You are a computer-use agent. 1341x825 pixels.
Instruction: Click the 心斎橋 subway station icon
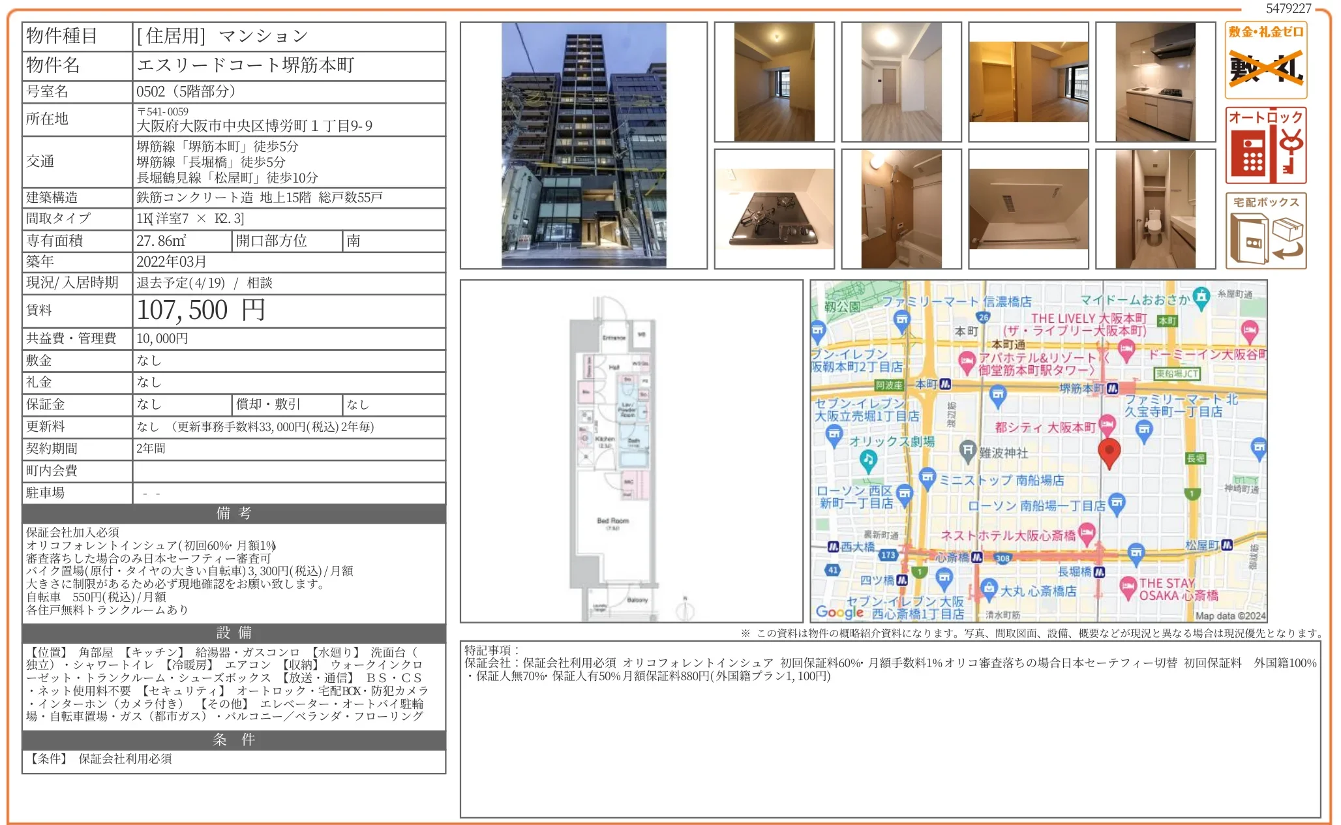[978, 558]
